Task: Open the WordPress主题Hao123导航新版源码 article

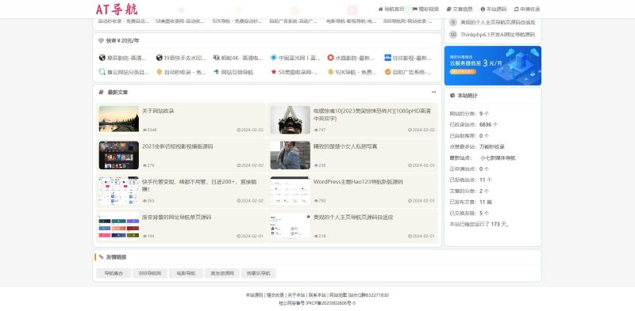Action: 358,182
